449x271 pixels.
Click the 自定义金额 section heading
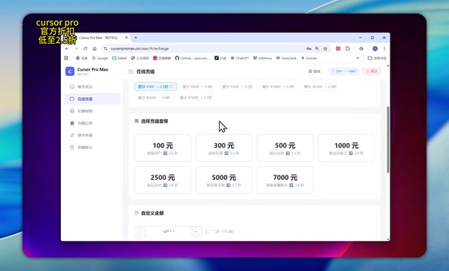(152, 213)
